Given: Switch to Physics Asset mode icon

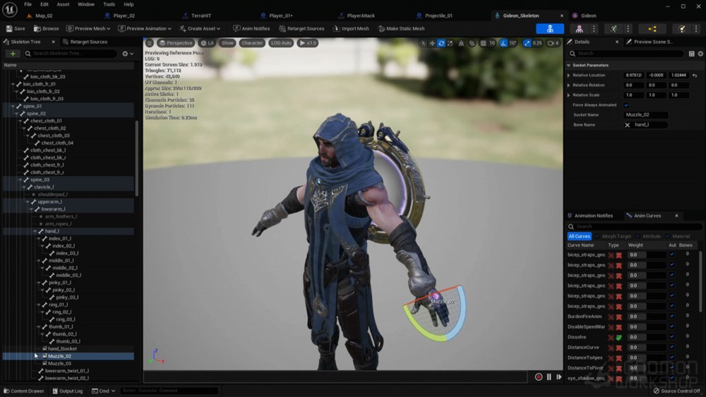Looking at the screenshot, I should 682,29.
